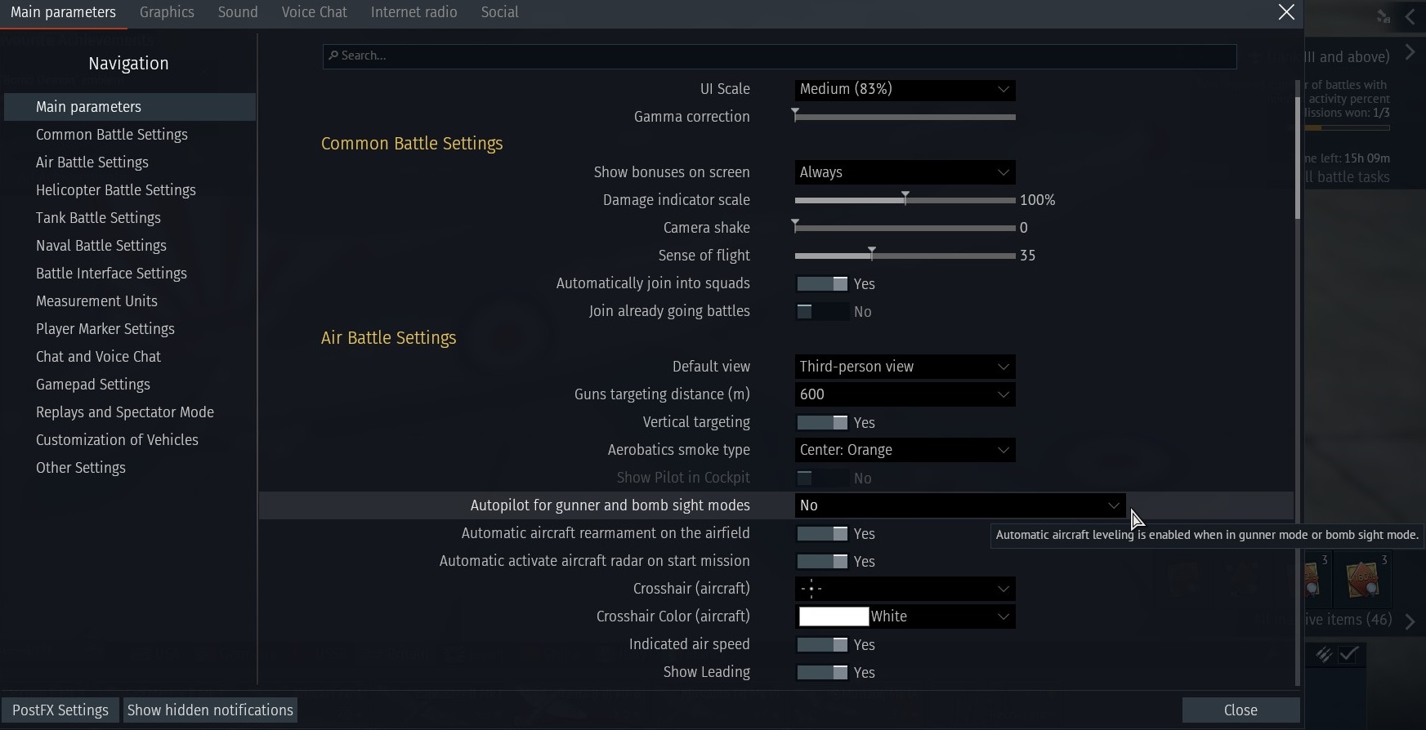Switch to Internet radio tab
The width and height of the screenshot is (1426, 730).
click(414, 12)
